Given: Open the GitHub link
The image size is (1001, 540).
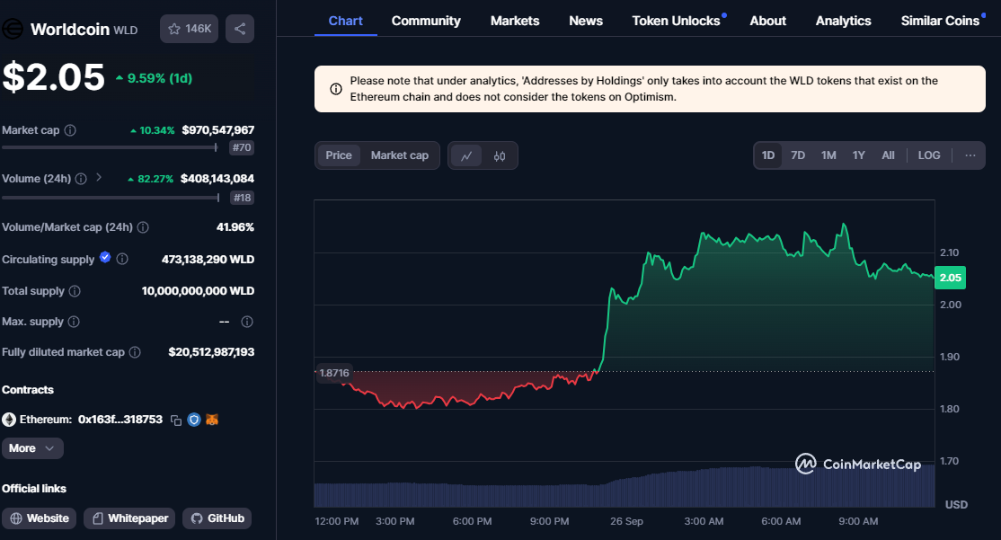Looking at the screenshot, I should coord(217,518).
